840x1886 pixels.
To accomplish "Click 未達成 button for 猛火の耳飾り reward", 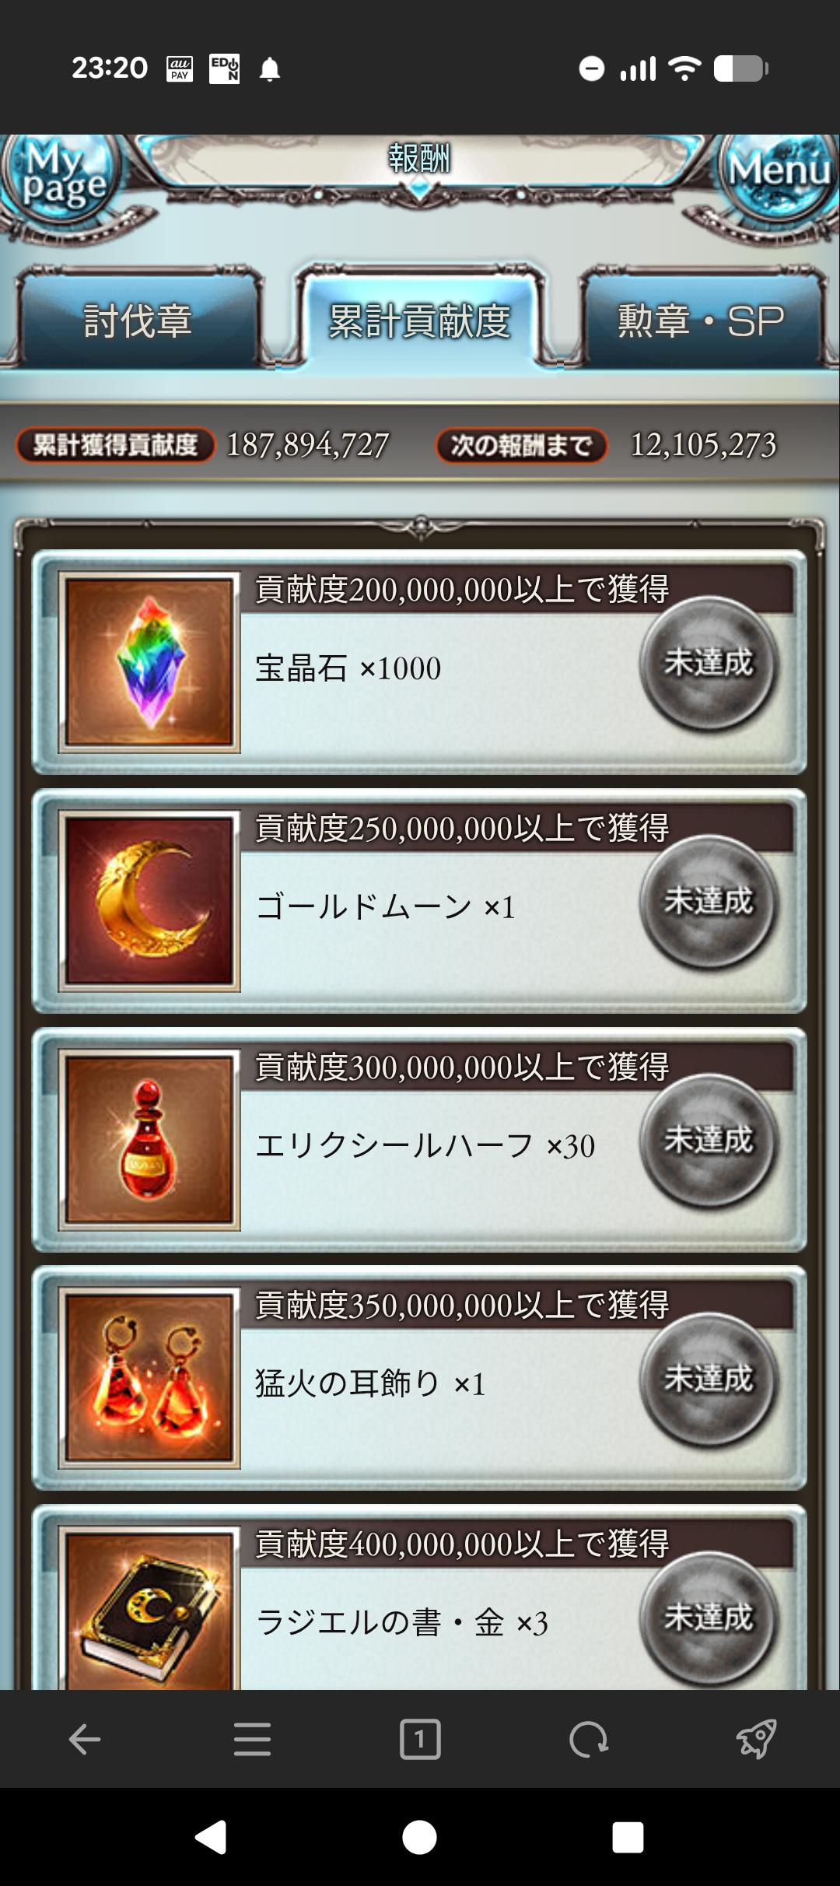I will click(708, 1379).
